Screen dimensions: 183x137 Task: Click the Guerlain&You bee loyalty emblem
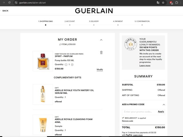pos(130,44)
